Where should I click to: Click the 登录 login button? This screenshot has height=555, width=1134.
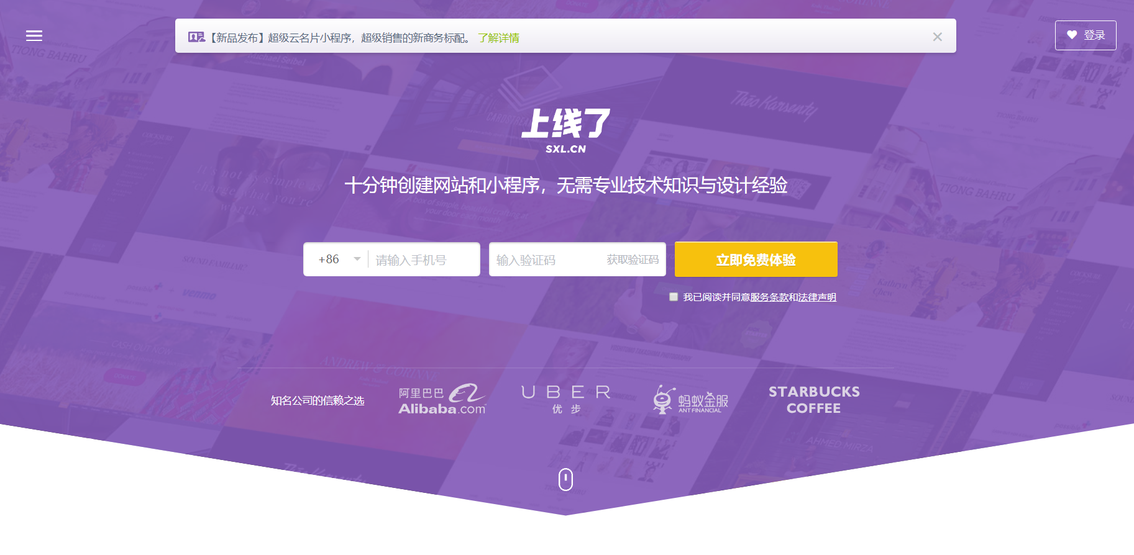(x=1085, y=35)
